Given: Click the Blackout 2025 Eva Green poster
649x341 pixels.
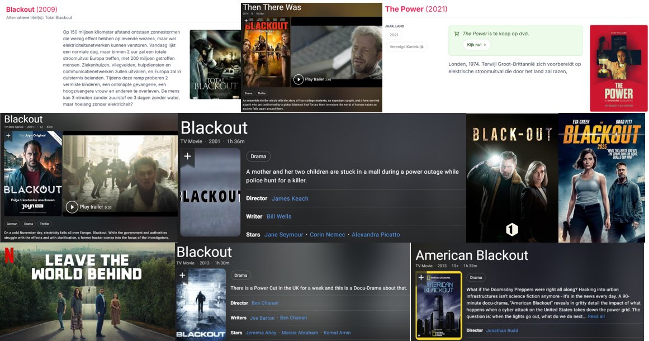Looking at the screenshot, I should (601, 178).
